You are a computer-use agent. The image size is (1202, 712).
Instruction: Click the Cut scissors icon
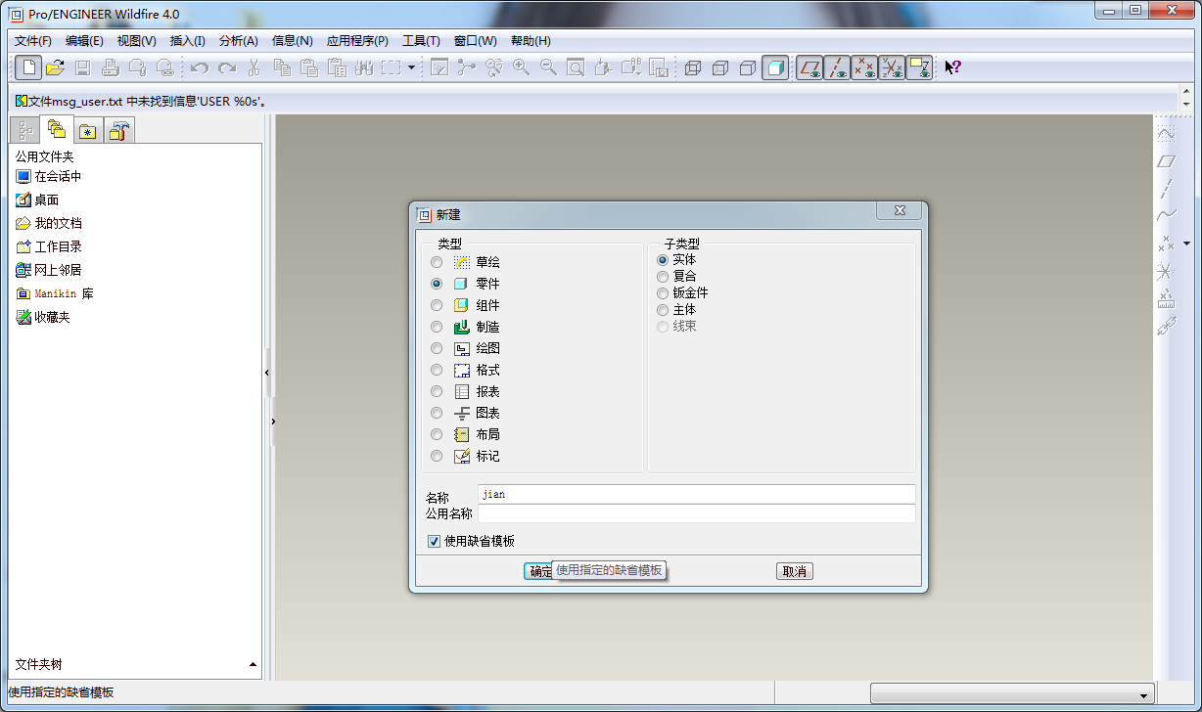point(254,67)
